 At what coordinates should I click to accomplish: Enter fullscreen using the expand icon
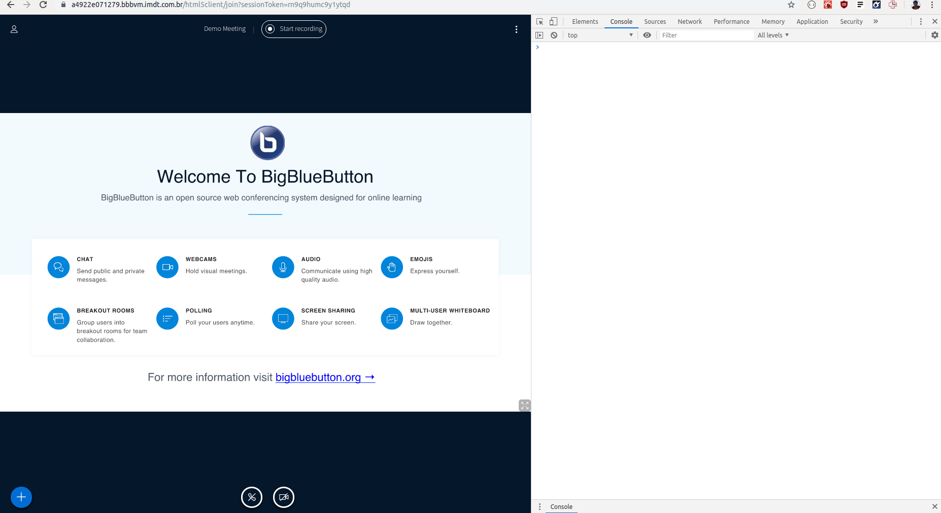click(525, 405)
